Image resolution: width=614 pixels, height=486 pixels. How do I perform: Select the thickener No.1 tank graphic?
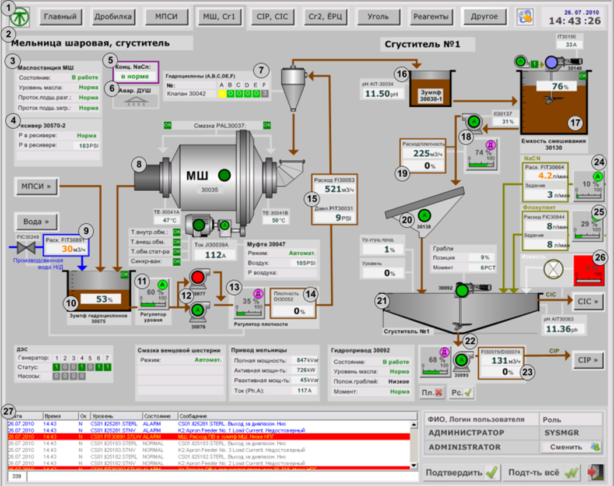pos(461,313)
